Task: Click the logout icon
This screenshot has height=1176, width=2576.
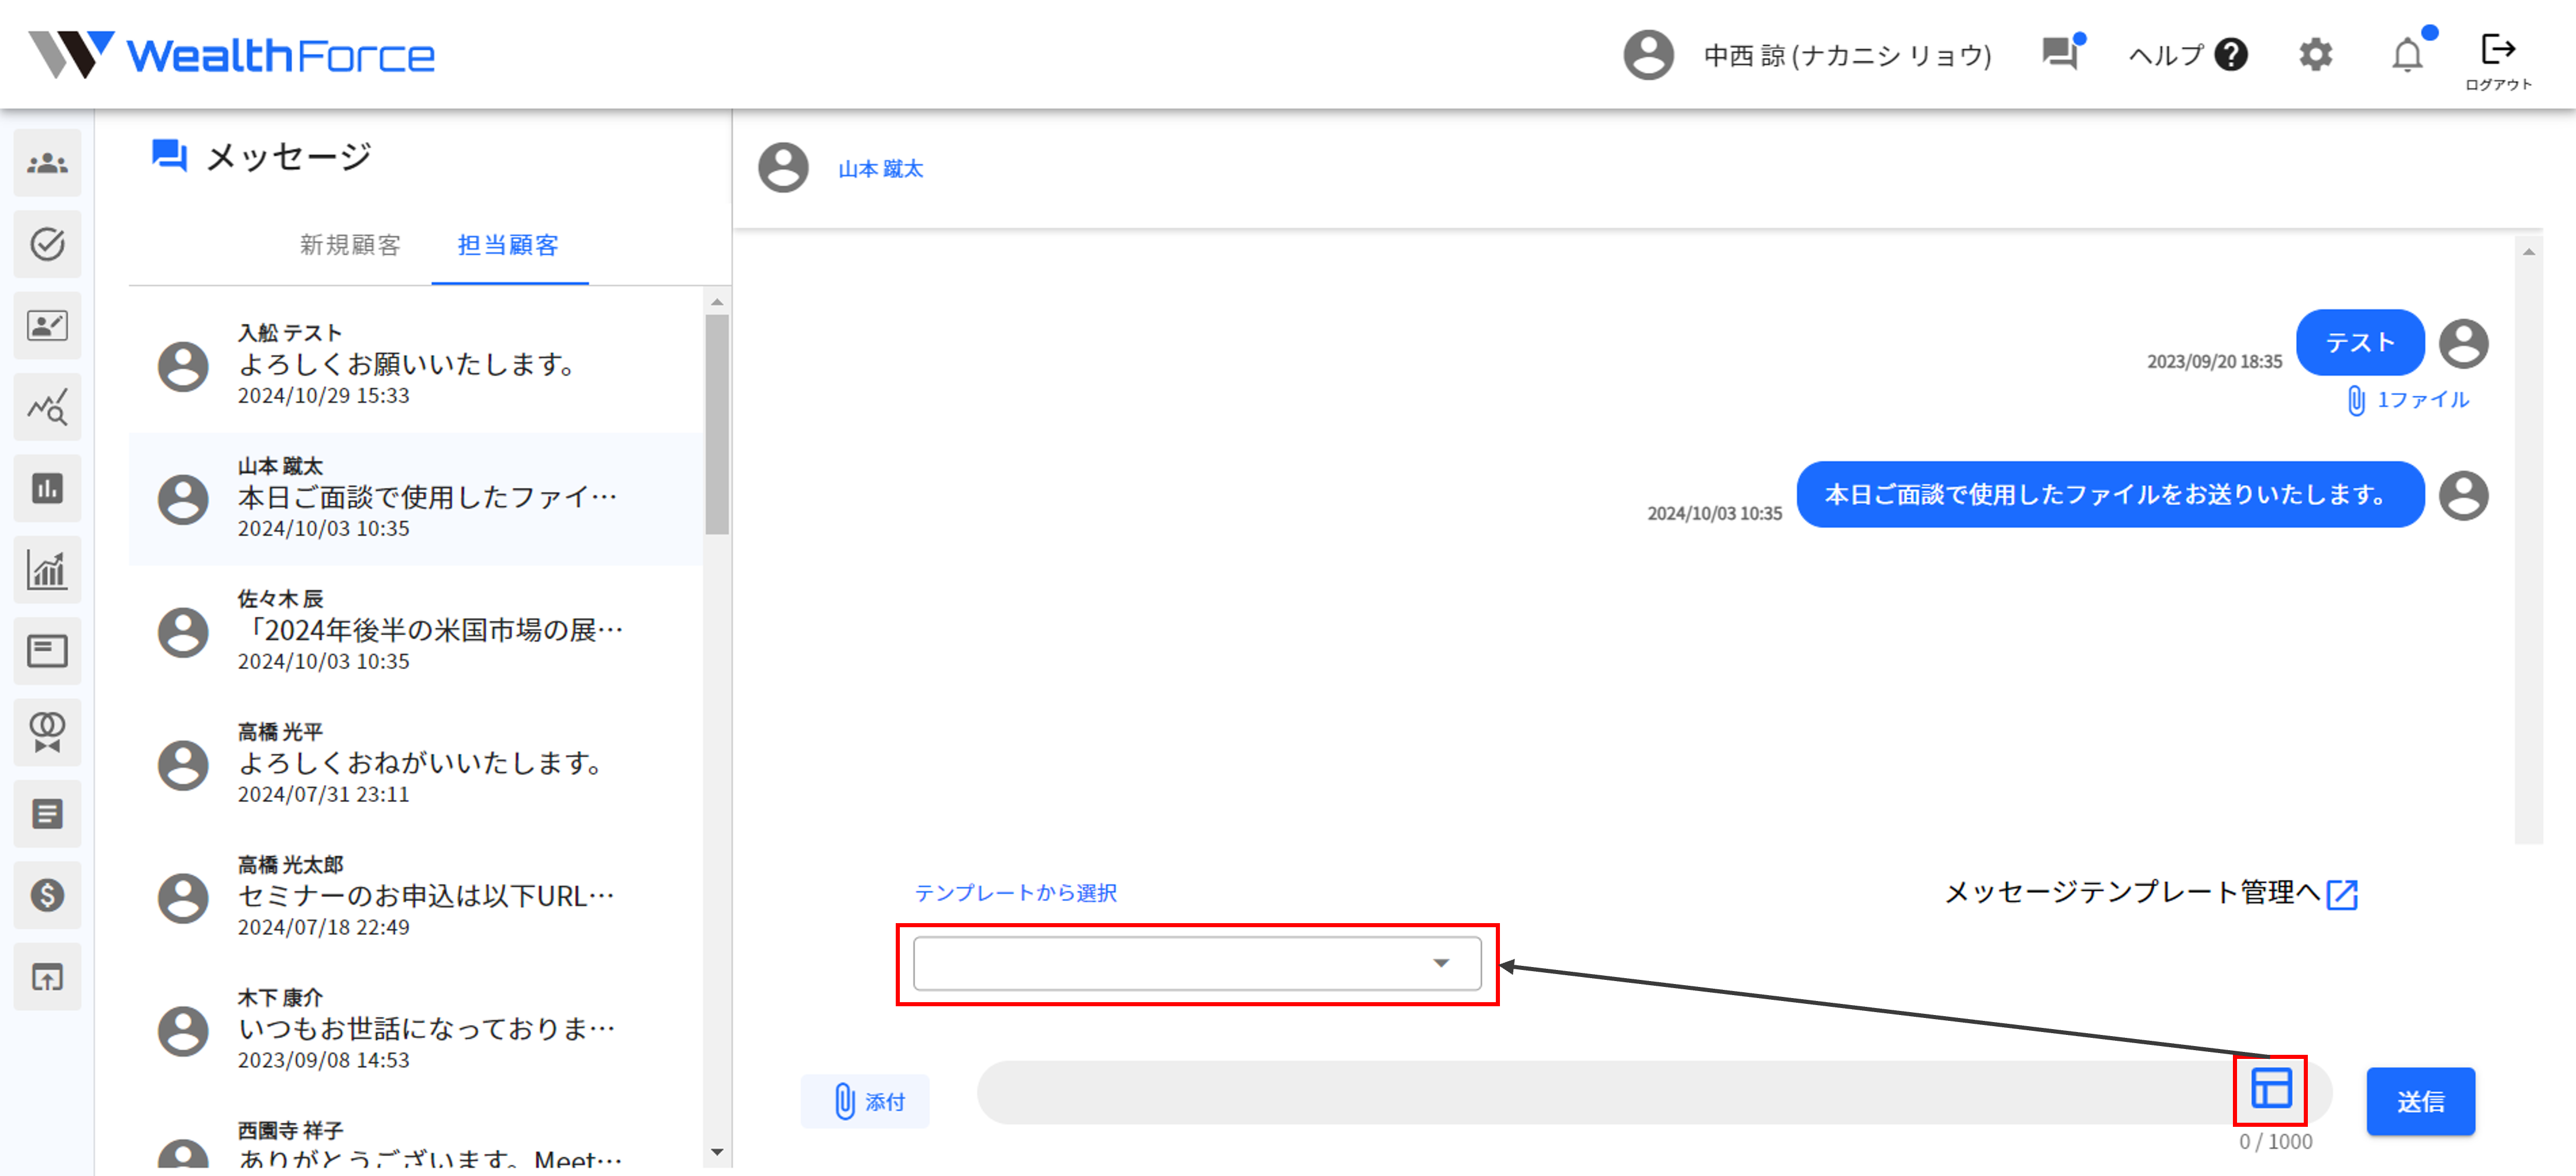Action: tap(2497, 50)
